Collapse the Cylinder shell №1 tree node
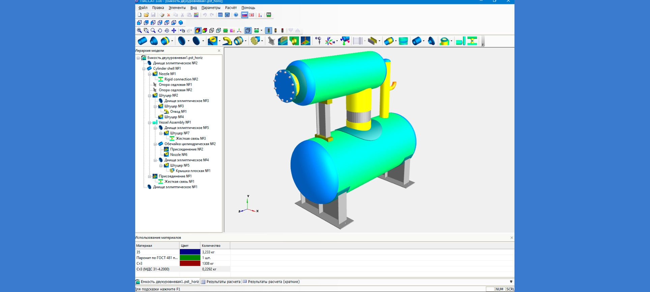Screen dimensions: 650x292 (144, 69)
